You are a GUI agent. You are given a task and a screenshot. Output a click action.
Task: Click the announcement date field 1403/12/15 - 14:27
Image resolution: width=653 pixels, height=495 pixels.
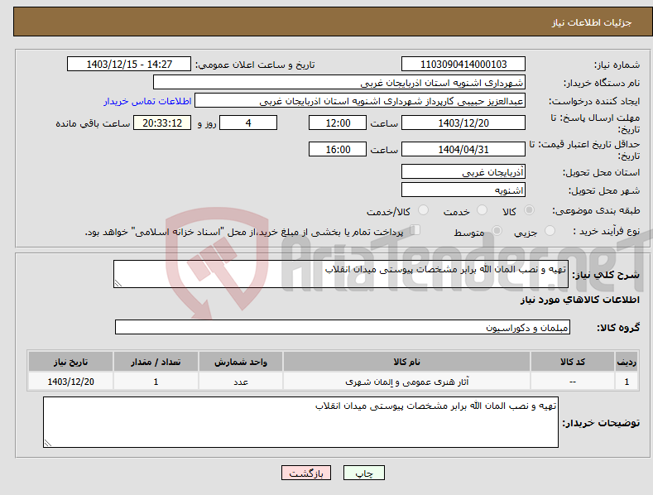coord(129,65)
